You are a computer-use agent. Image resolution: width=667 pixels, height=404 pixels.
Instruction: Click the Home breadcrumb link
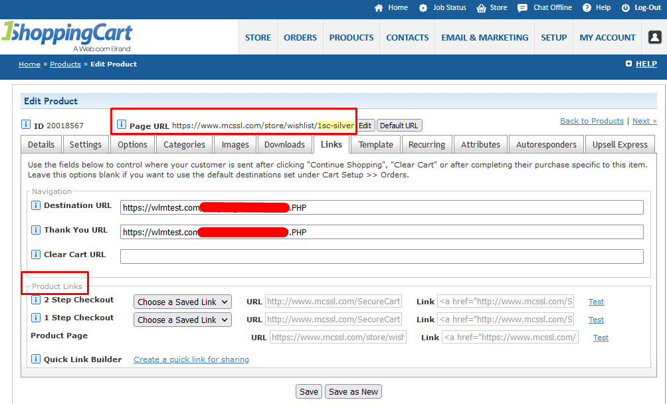29,64
